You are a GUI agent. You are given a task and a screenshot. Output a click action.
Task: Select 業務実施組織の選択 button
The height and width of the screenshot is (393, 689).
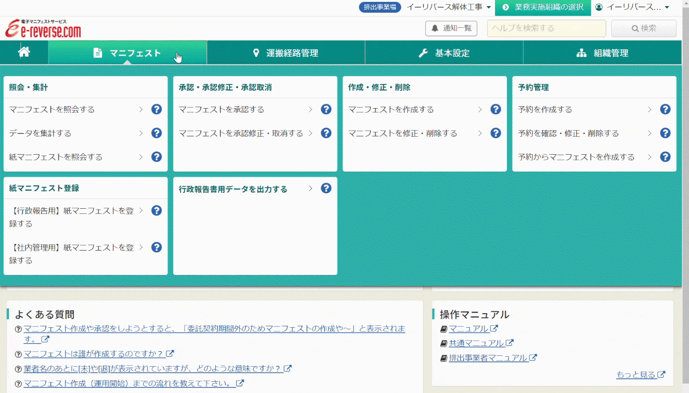pos(543,7)
